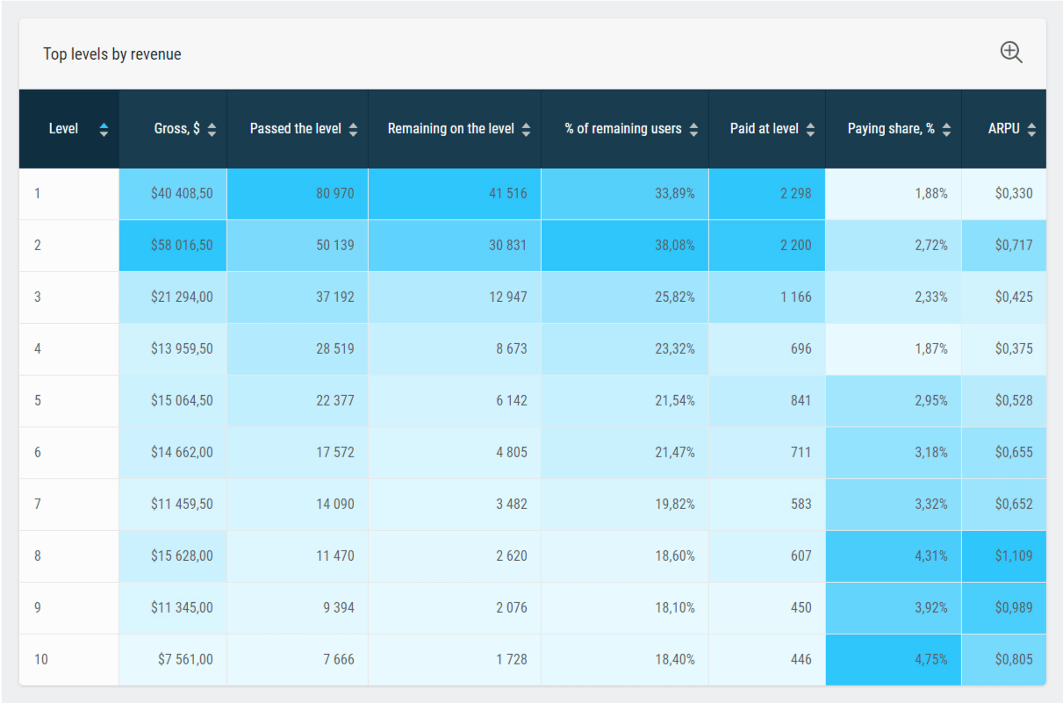Click sort arrows beside Paid at level

pos(810,130)
